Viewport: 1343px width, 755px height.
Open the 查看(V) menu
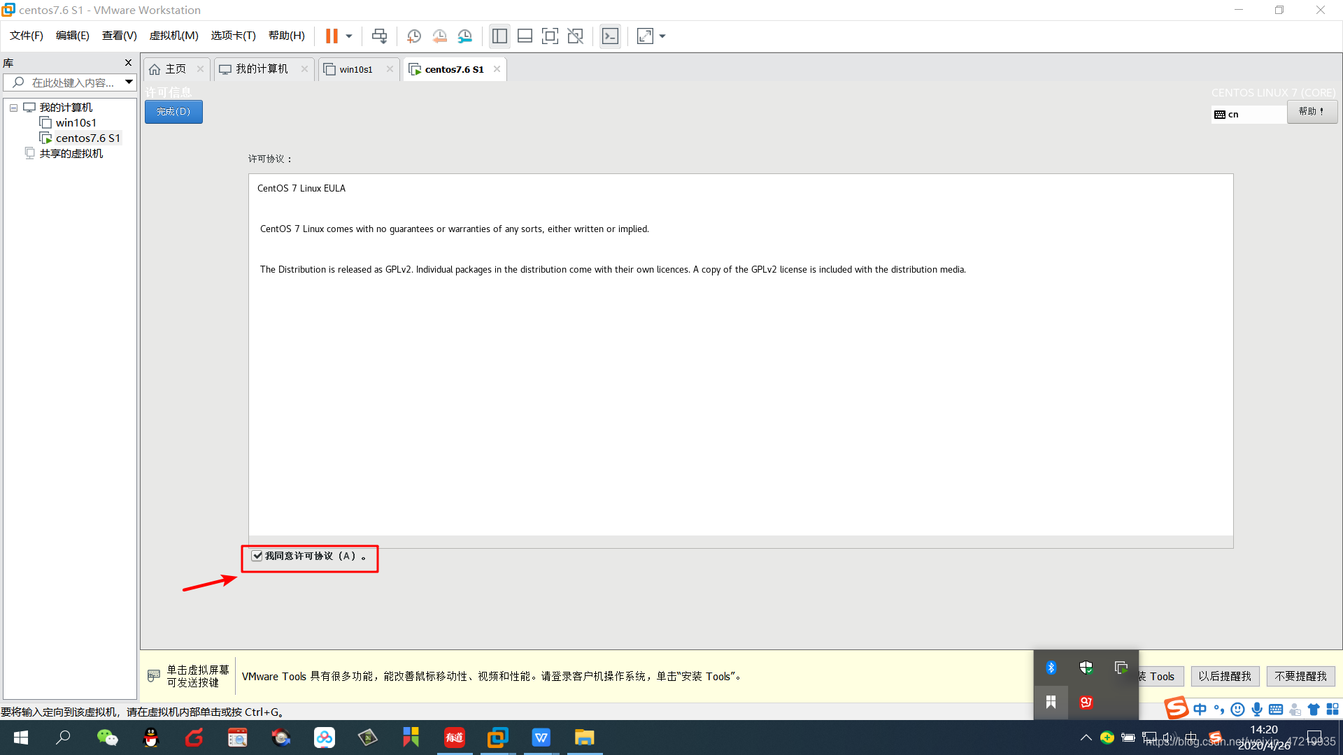[120, 36]
